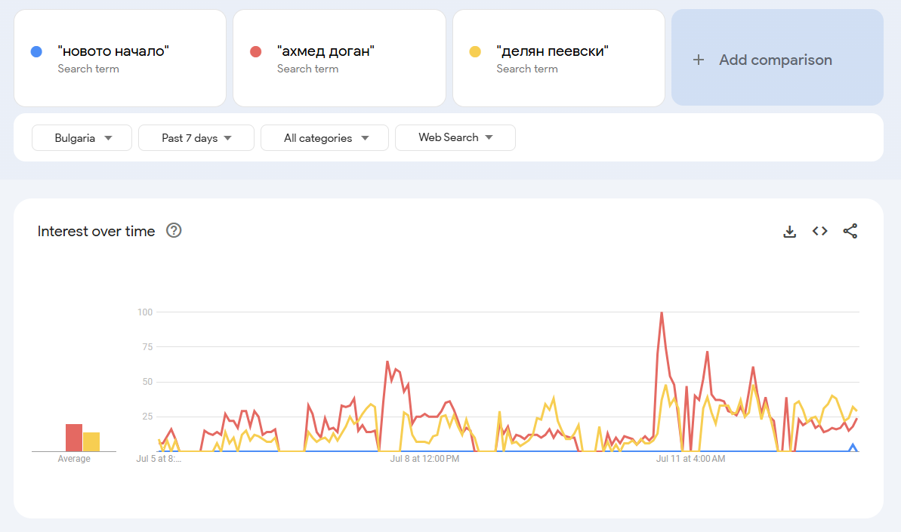Viewport: 901px width, 532px height.
Task: Open the Interest over time help icon
Action: click(174, 231)
